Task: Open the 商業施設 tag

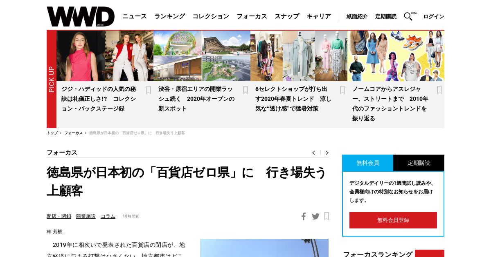Action: pyautogui.click(x=86, y=216)
